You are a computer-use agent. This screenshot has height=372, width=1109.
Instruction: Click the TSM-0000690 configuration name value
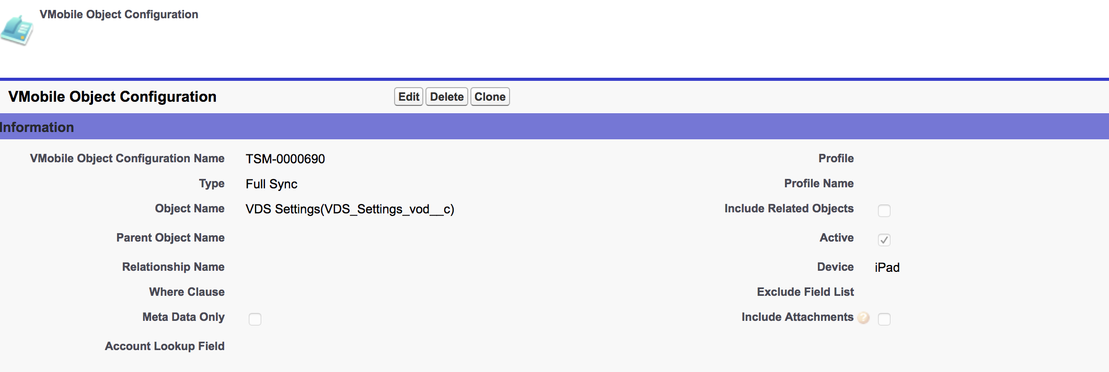click(x=285, y=159)
